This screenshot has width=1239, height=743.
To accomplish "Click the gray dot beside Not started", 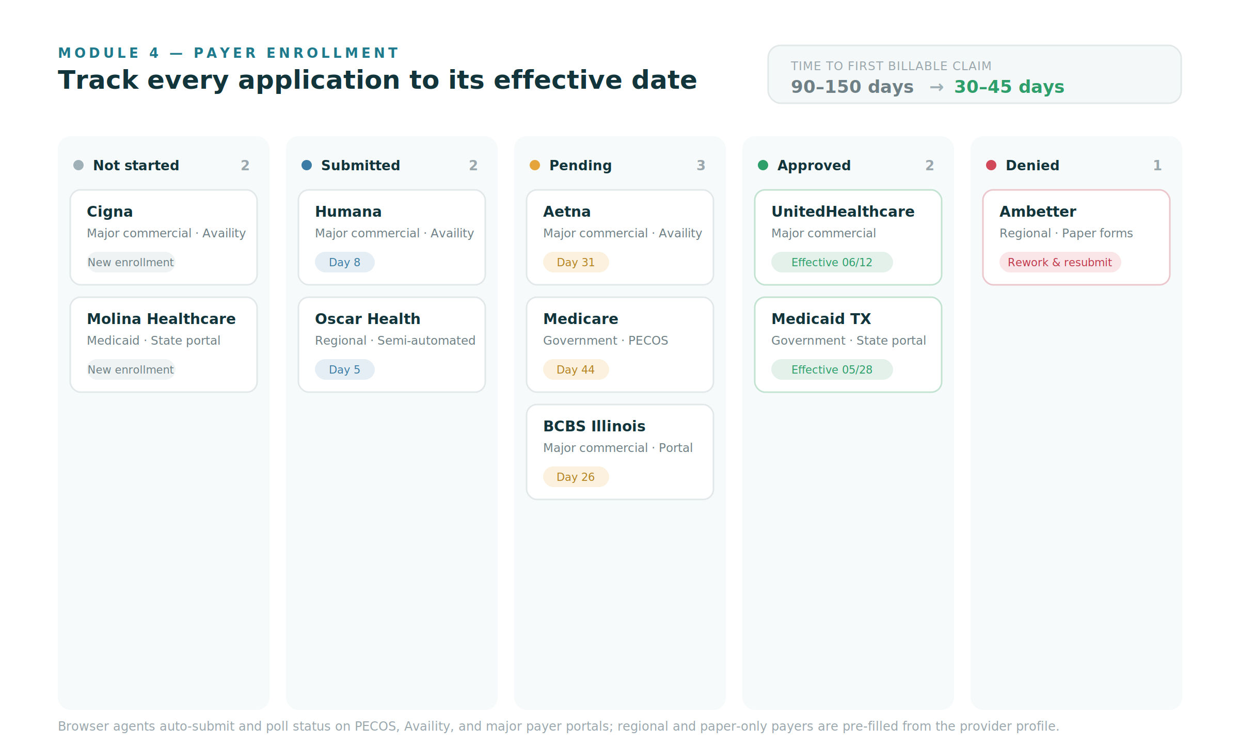I will coord(78,165).
